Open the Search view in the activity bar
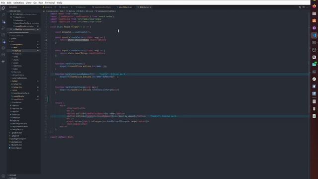 (3, 15)
